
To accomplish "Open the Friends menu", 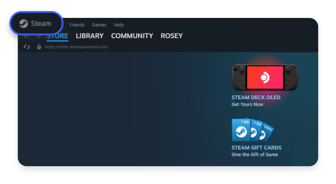I will click(77, 25).
